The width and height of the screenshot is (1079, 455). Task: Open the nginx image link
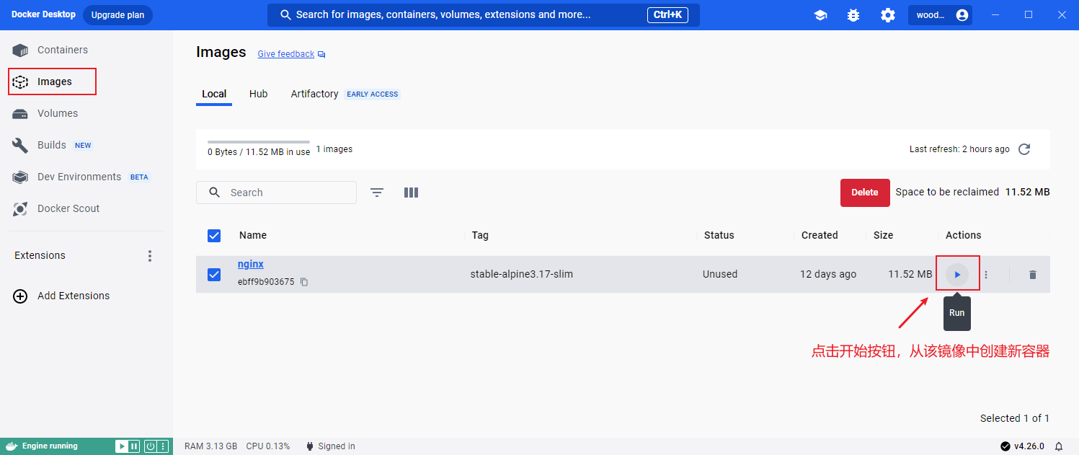tap(251, 264)
